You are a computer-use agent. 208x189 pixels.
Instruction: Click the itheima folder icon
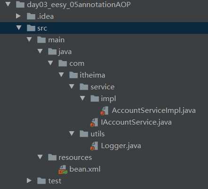(x=73, y=75)
